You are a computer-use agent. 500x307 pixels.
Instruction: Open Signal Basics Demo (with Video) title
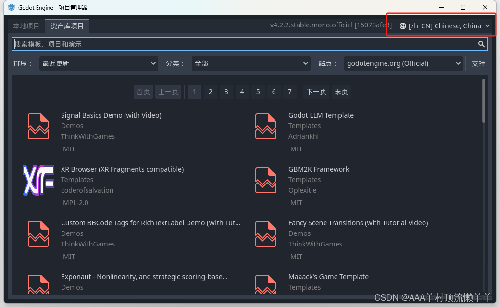click(x=111, y=115)
